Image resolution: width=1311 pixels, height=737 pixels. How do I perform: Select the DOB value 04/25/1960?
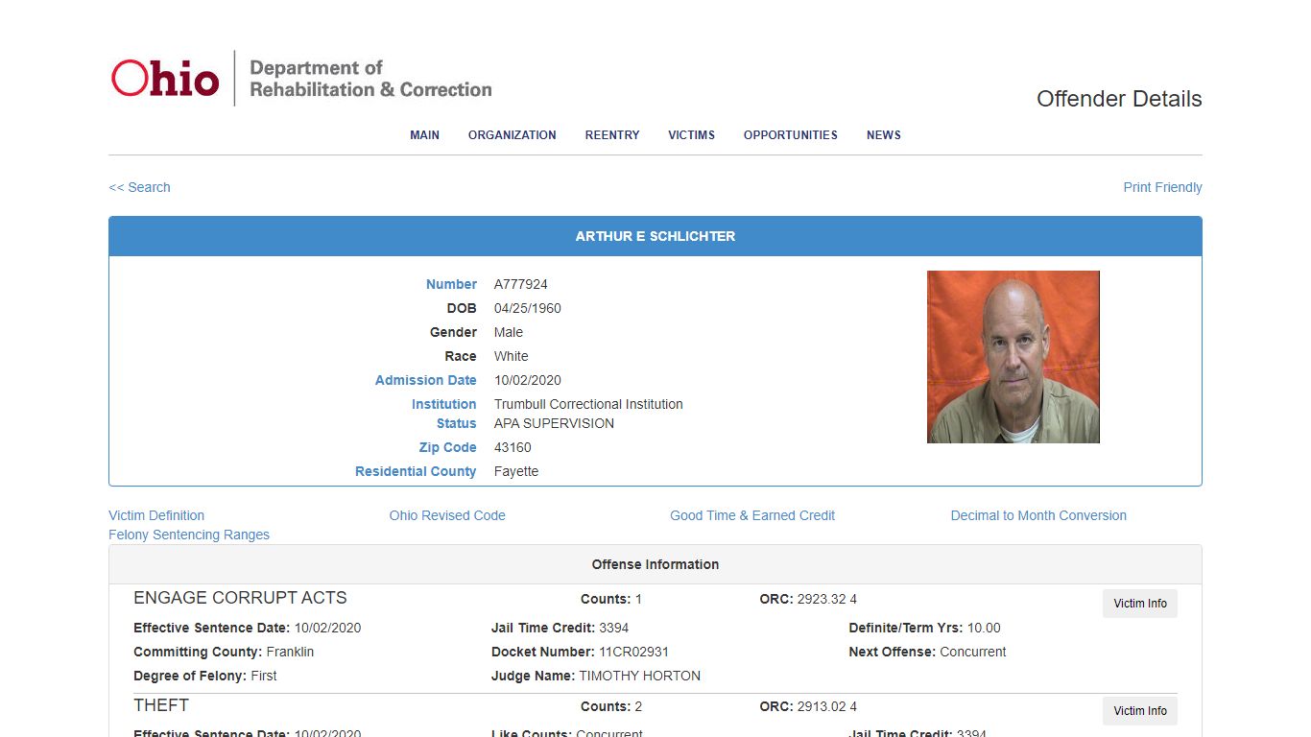[x=528, y=308]
